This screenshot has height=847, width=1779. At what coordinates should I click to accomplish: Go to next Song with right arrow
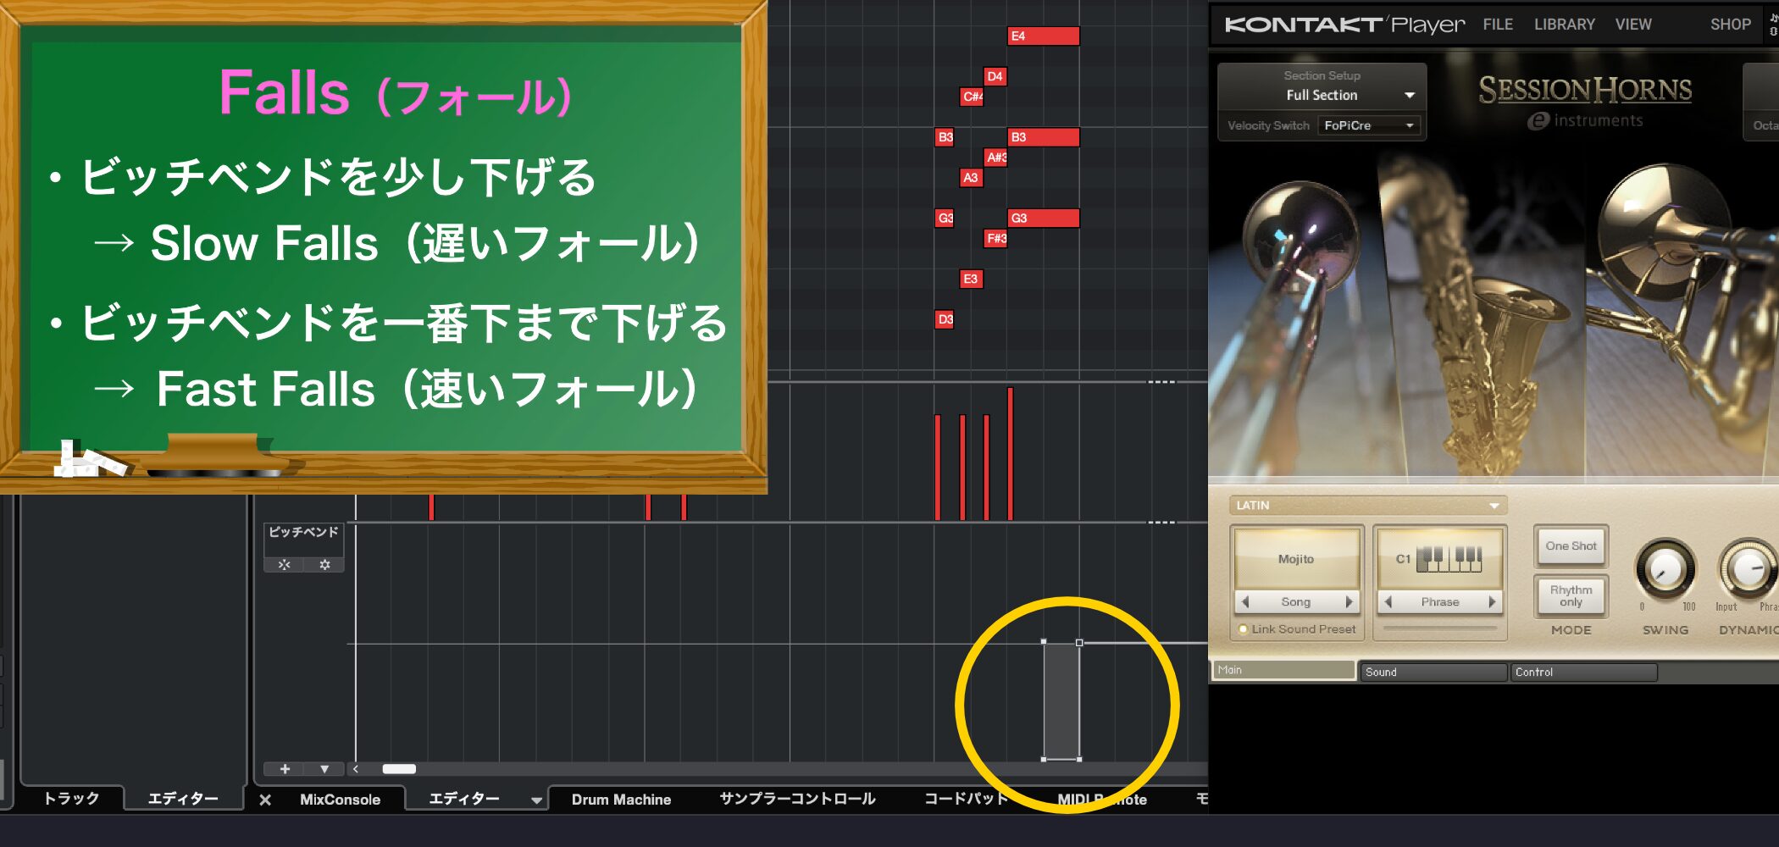1349,601
